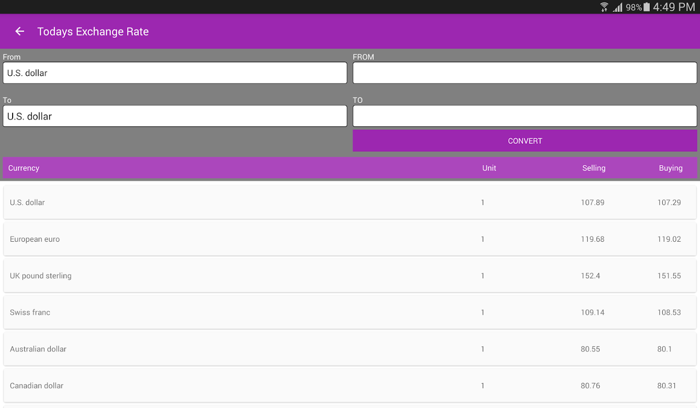700x408 pixels.
Task: Tap the Swiss franc buying rate 108.53
Action: pos(669,313)
